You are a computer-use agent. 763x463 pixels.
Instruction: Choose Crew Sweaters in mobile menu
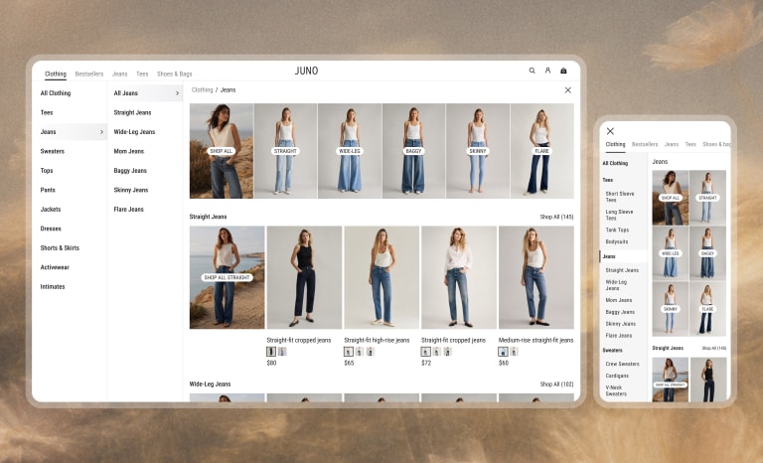pos(622,364)
